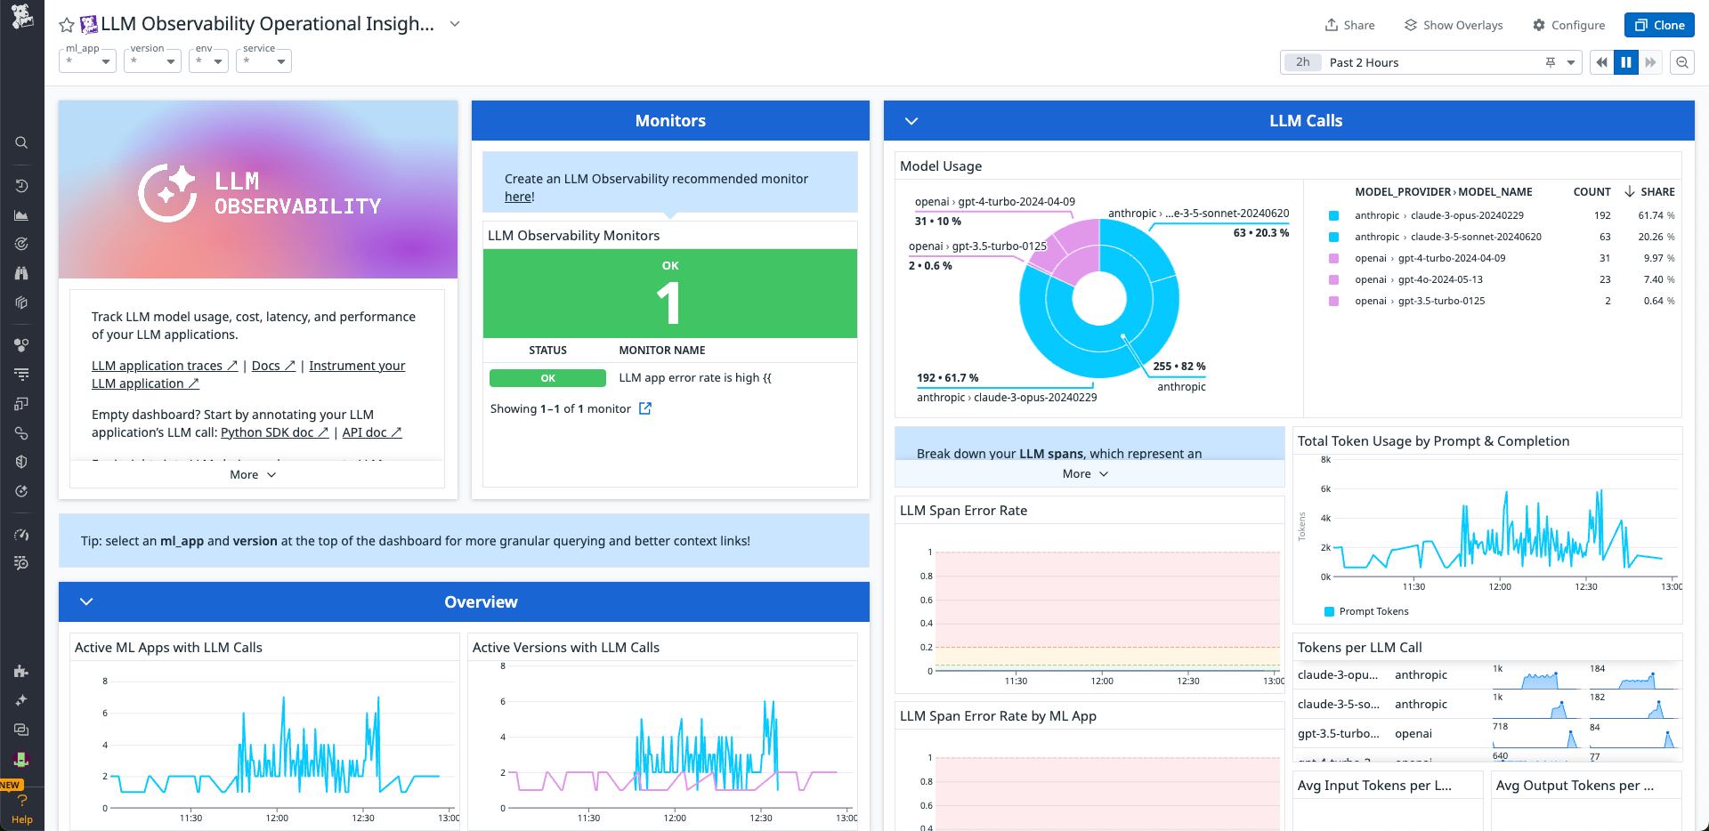This screenshot has height=831, width=1709.
Task: Open the global search magnifier in sidebar
Action: [22, 142]
